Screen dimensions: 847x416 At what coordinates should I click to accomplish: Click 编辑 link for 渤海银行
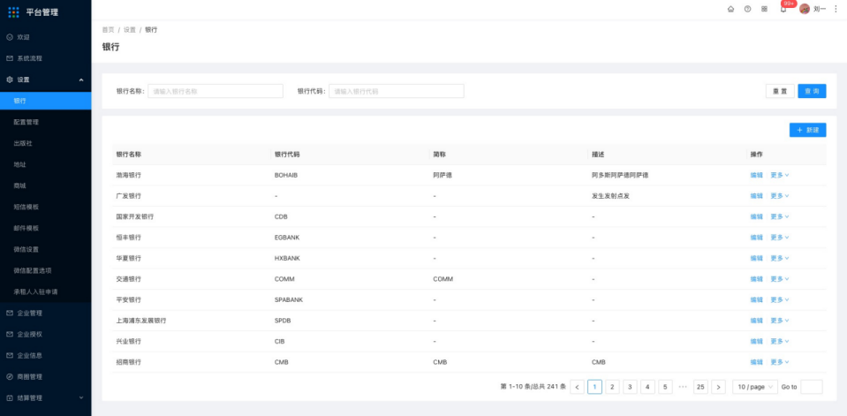[756, 175]
